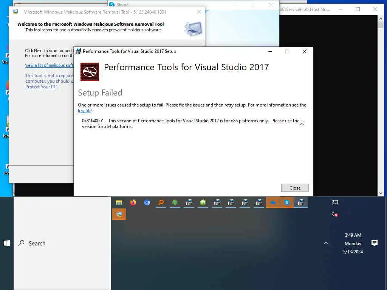Open the network status tray icon

(335, 202)
